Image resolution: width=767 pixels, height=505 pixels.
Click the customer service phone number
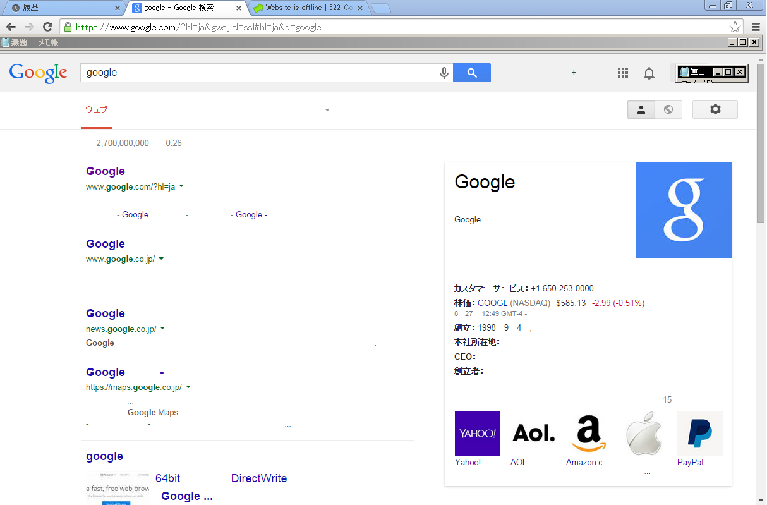[562, 288]
